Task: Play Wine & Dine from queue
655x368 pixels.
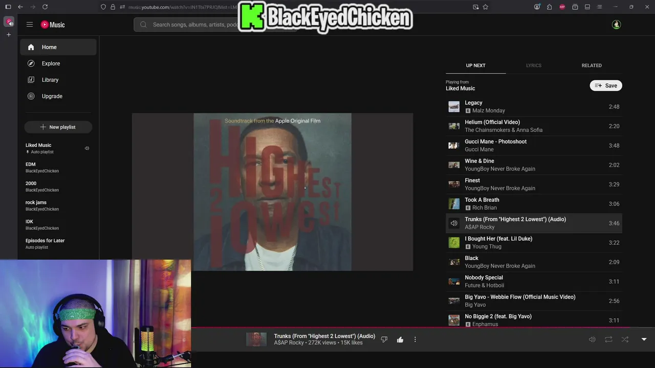Action: coord(534,165)
